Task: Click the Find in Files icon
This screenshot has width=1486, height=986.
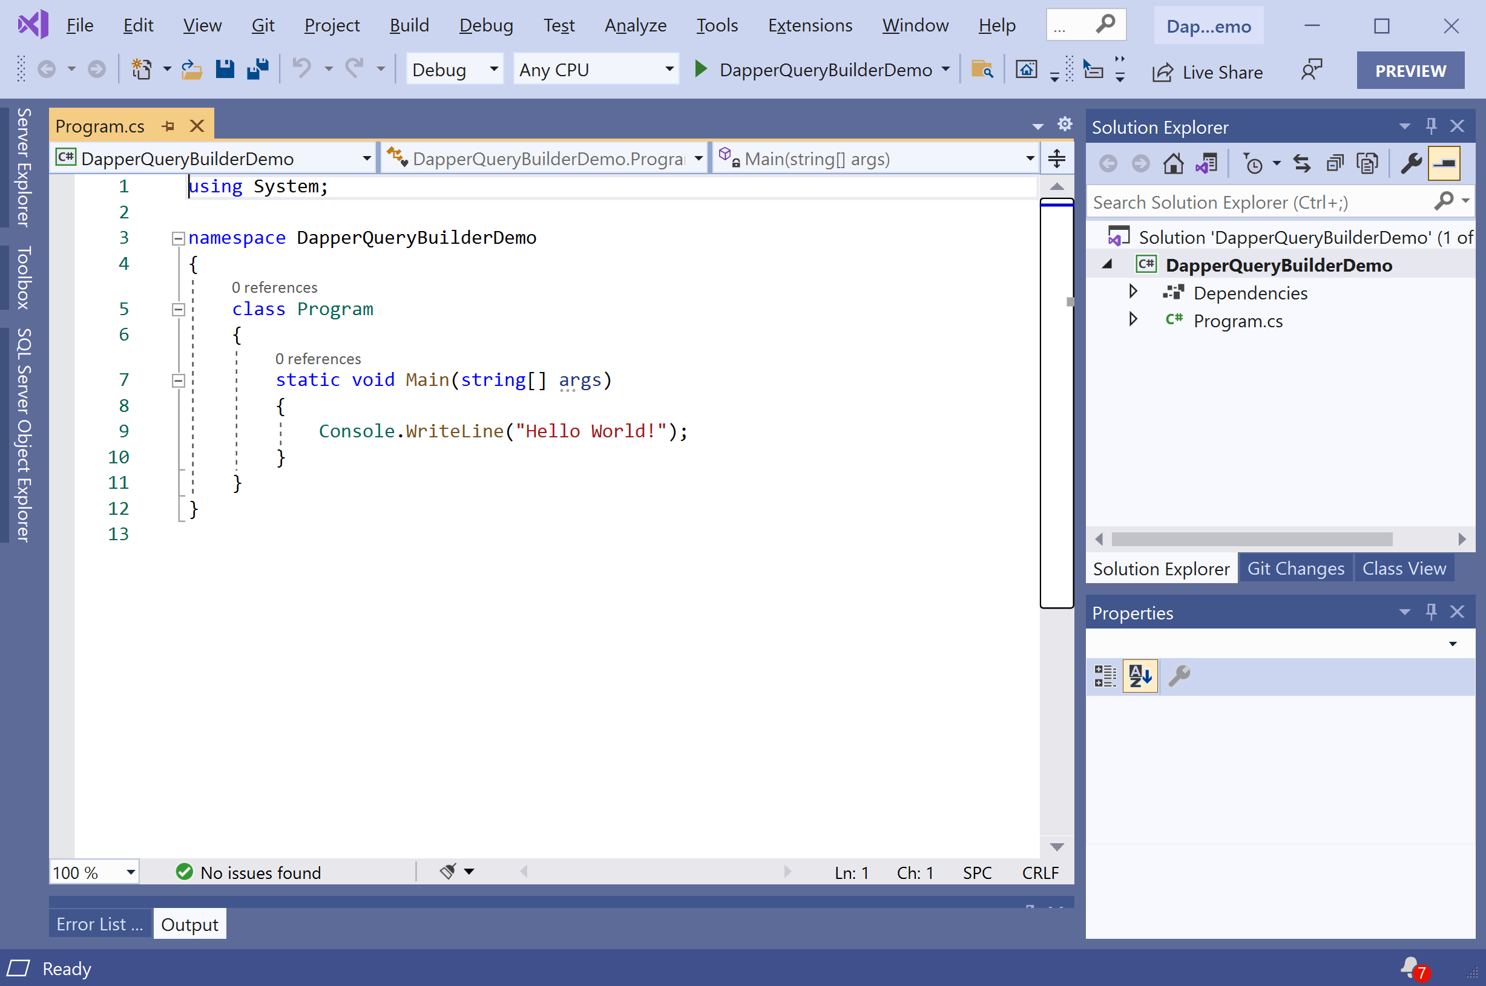Action: (x=981, y=69)
